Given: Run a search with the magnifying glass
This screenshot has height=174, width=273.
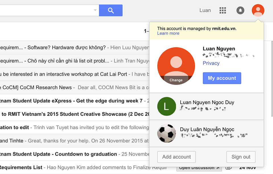Looking at the screenshot, I should click(111, 10).
